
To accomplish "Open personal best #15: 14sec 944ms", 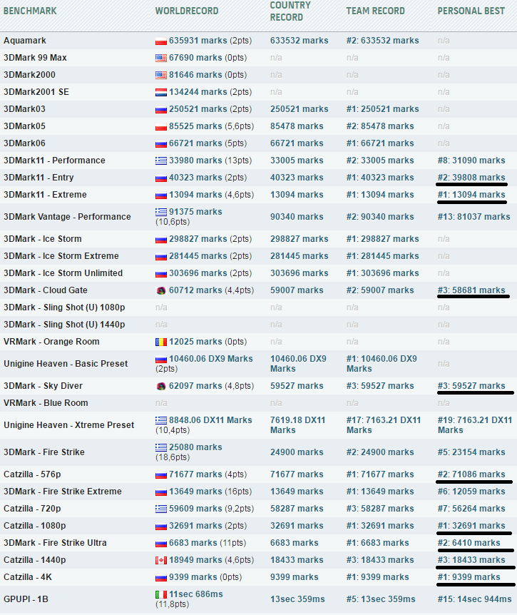I will [x=474, y=600].
